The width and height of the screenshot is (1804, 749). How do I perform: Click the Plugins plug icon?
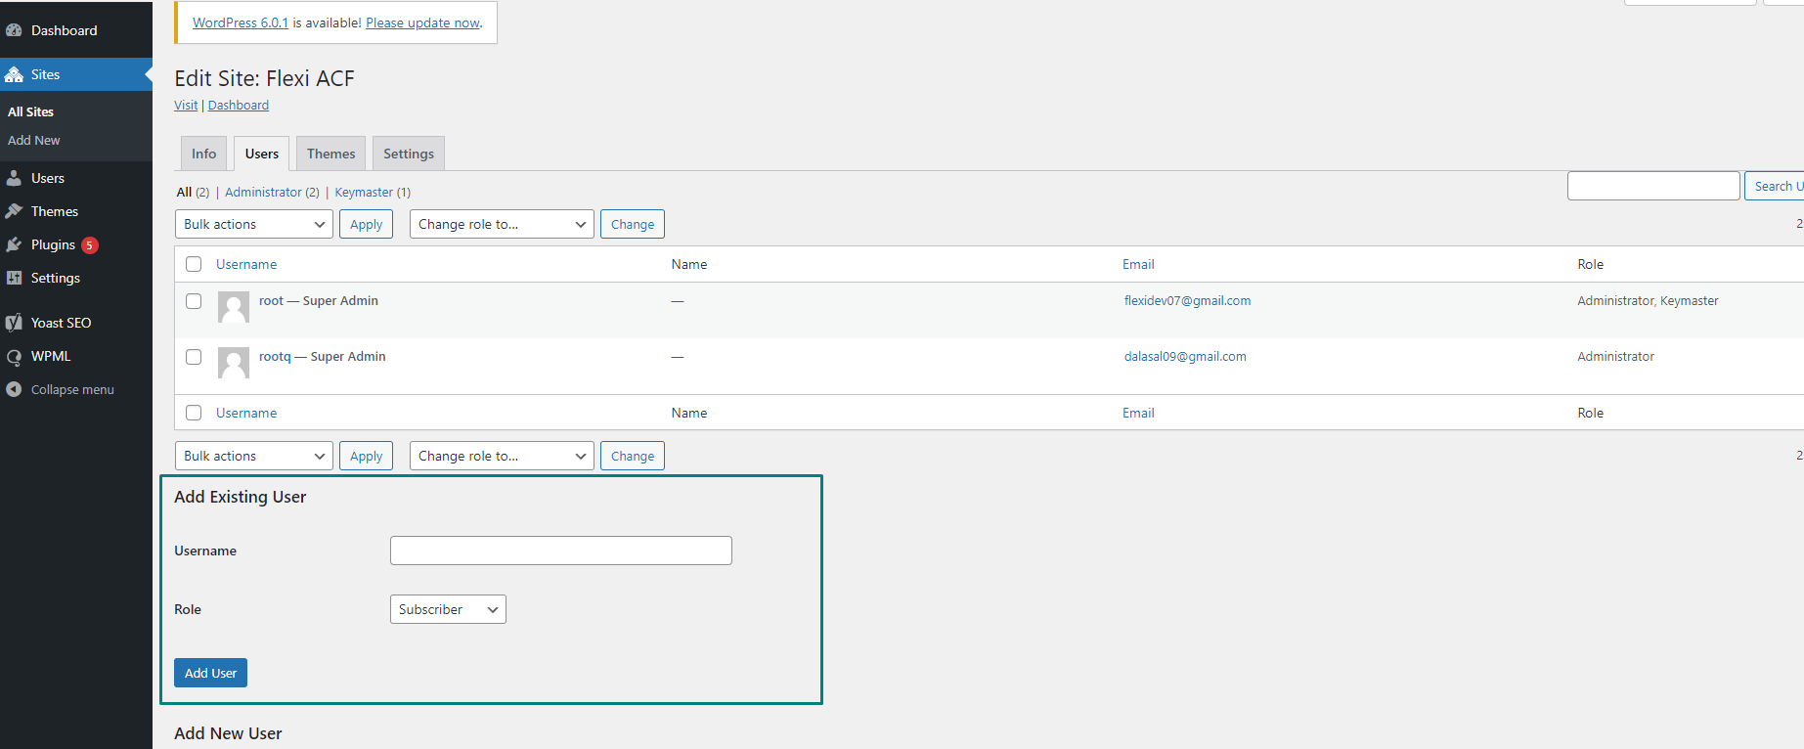[14, 244]
